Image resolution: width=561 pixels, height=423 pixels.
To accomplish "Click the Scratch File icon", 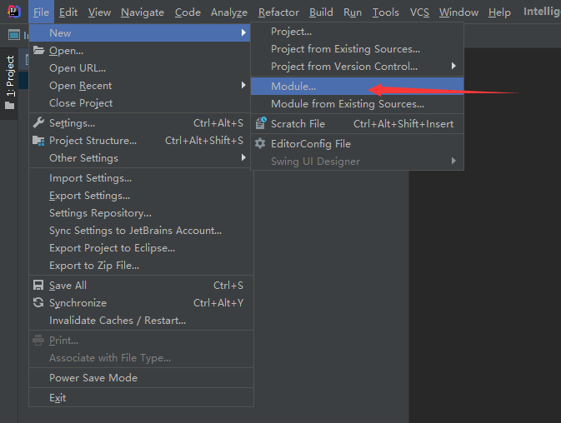I will point(260,124).
